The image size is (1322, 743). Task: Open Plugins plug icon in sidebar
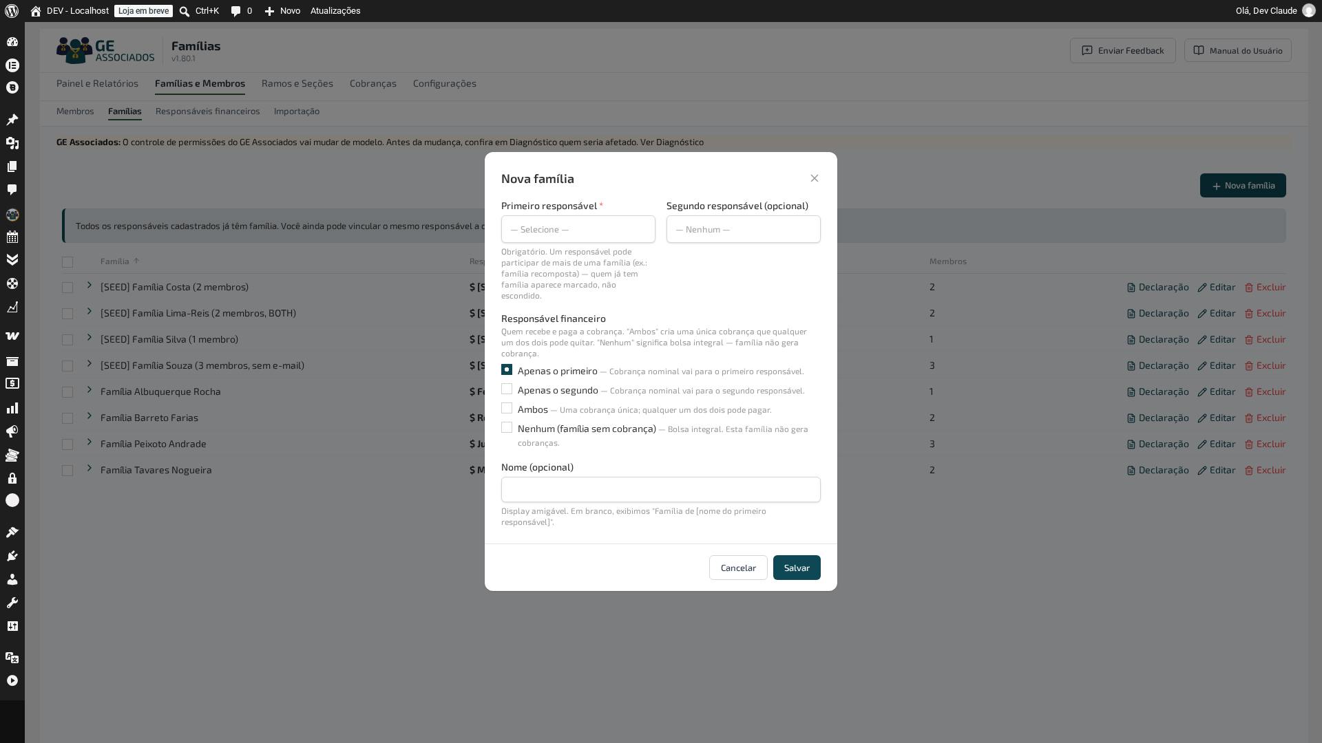[x=12, y=556]
